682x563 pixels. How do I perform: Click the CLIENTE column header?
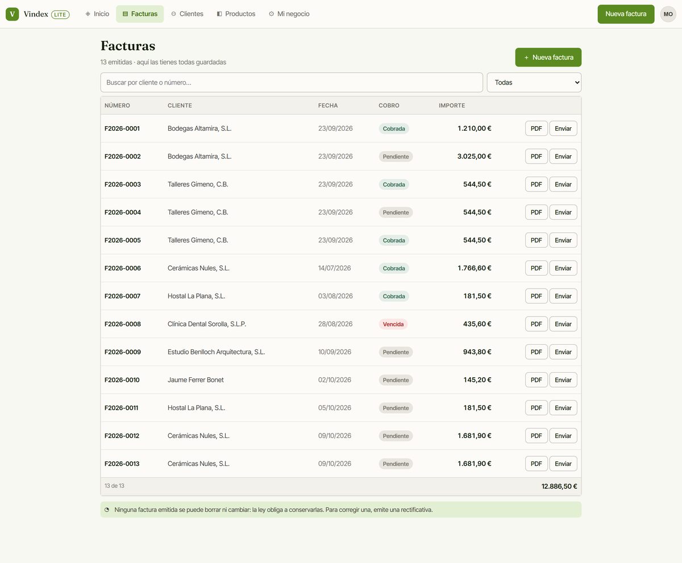(180, 106)
